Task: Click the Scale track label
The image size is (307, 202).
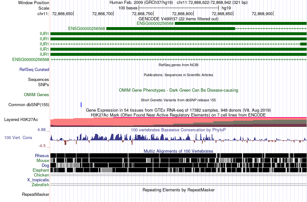Action: point(44,8)
